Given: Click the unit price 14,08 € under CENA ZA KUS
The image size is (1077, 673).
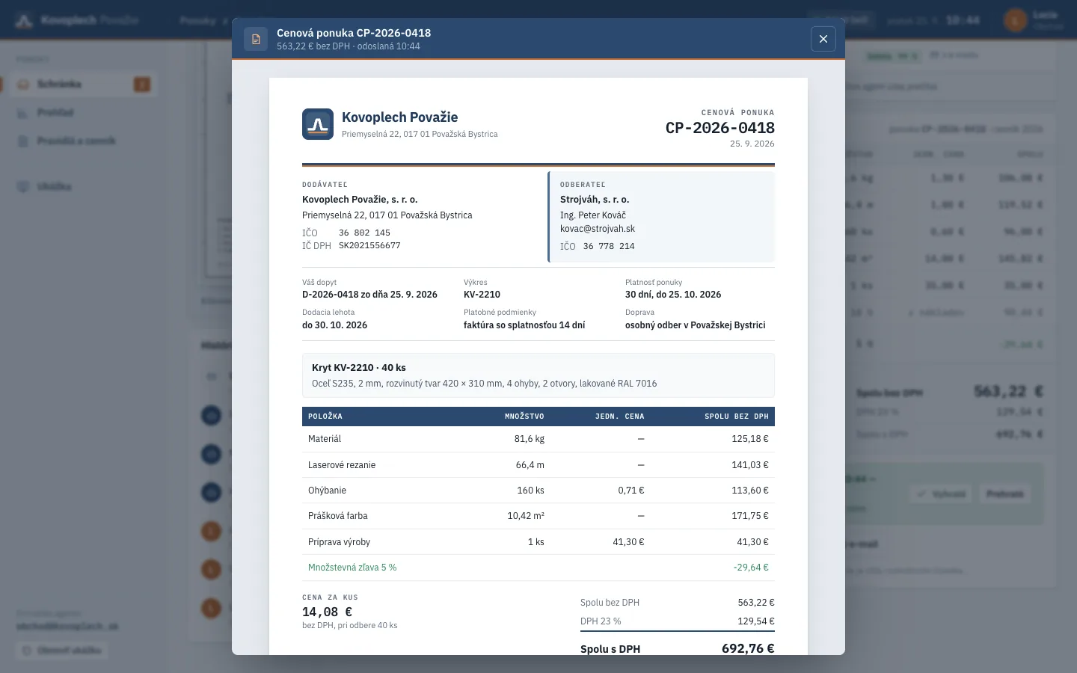Looking at the screenshot, I should [x=327, y=612].
